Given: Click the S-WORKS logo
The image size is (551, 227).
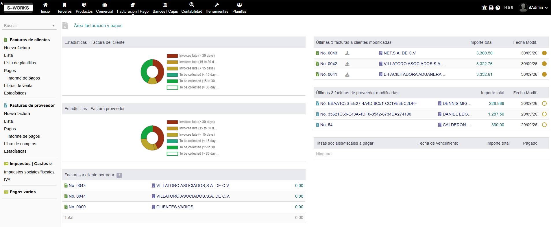Looking at the screenshot, I should [x=18, y=8].
